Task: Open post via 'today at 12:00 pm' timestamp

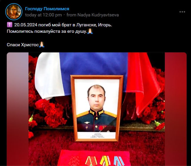Action: click(43, 15)
